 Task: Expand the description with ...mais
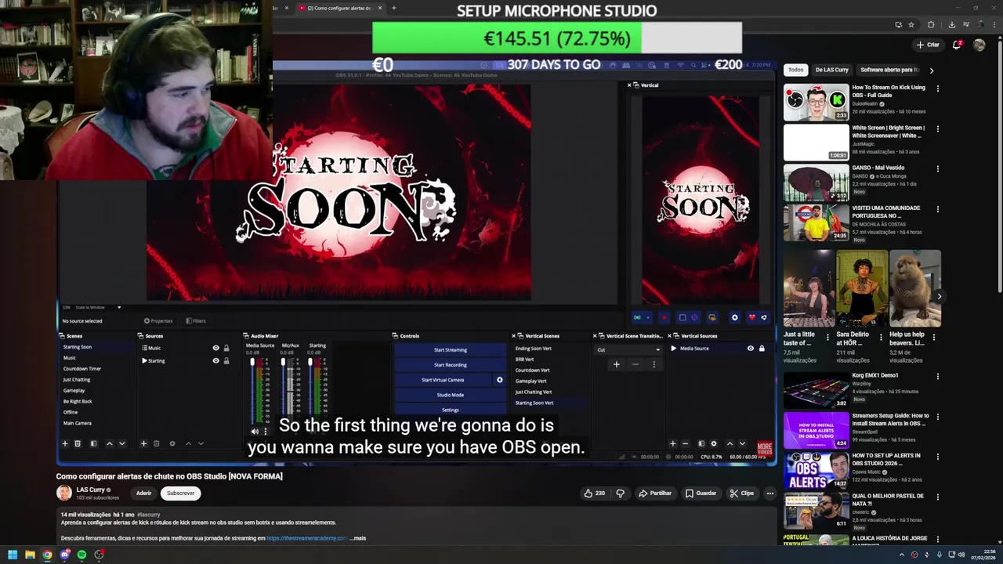click(357, 538)
